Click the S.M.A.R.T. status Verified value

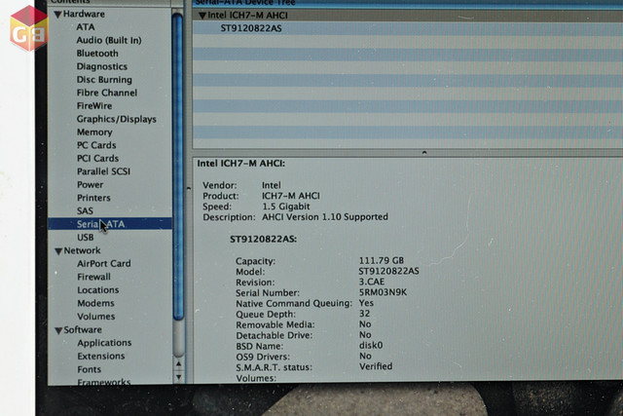tap(376, 366)
